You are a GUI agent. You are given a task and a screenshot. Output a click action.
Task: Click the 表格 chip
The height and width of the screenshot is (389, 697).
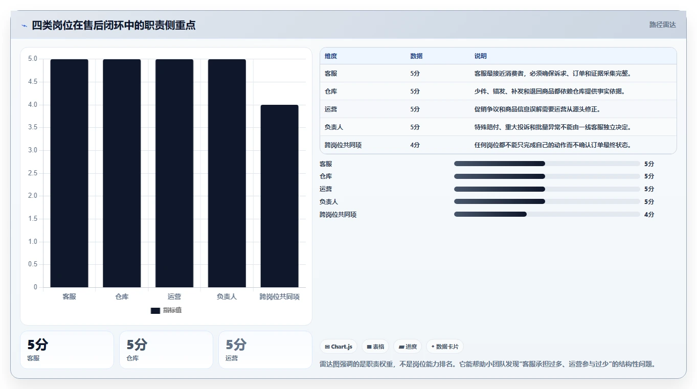(x=375, y=347)
